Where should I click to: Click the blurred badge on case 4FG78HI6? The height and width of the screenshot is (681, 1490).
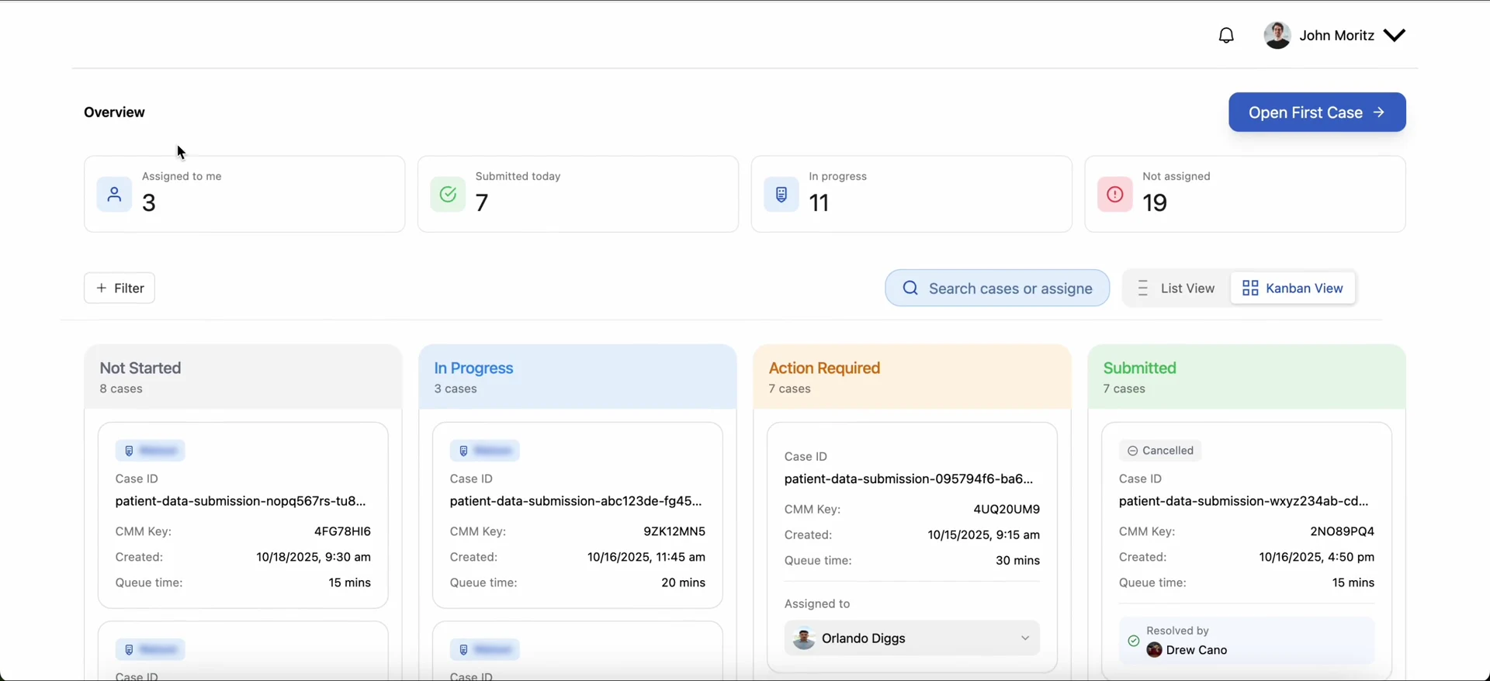(x=151, y=451)
